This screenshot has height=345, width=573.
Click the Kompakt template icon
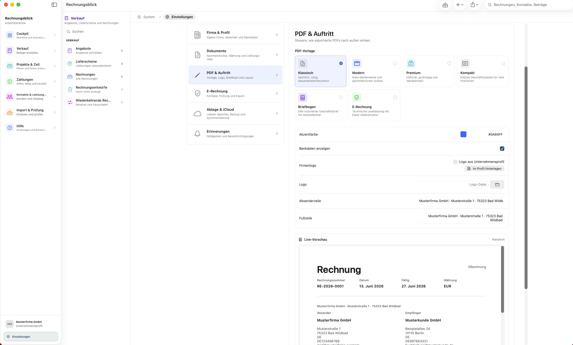(x=465, y=63)
